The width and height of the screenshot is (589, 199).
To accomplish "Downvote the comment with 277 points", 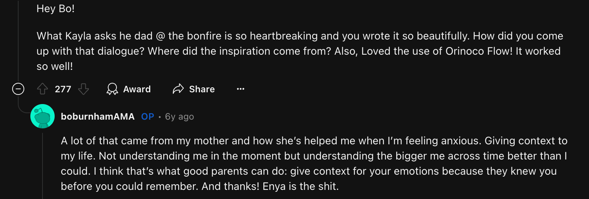I will click(x=83, y=89).
